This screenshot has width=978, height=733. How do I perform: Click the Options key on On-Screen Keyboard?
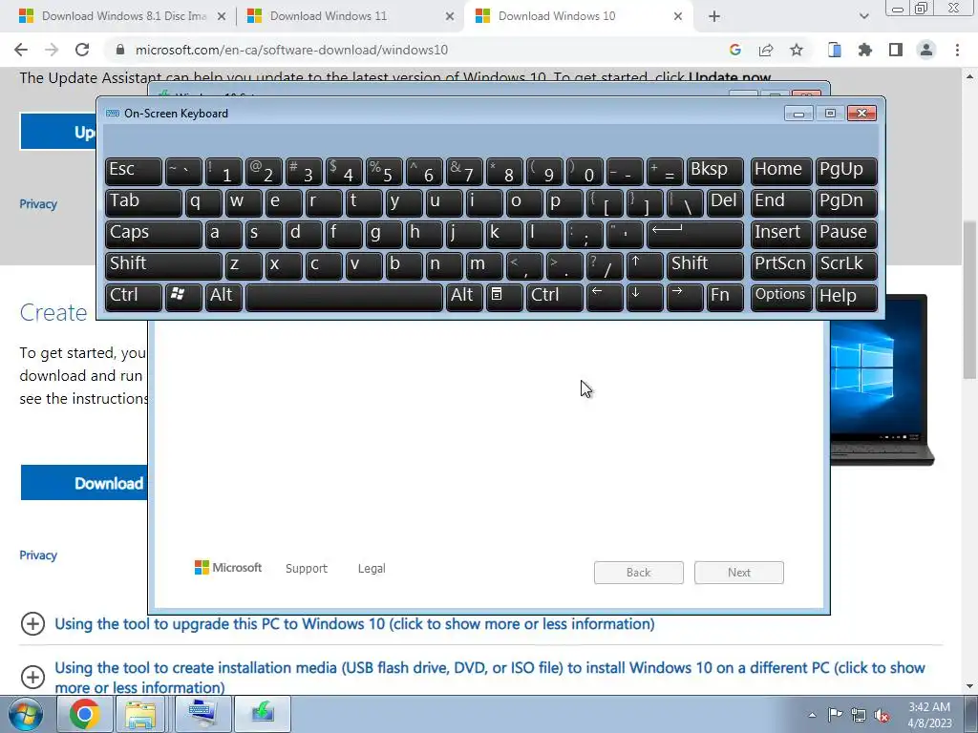[x=781, y=297]
